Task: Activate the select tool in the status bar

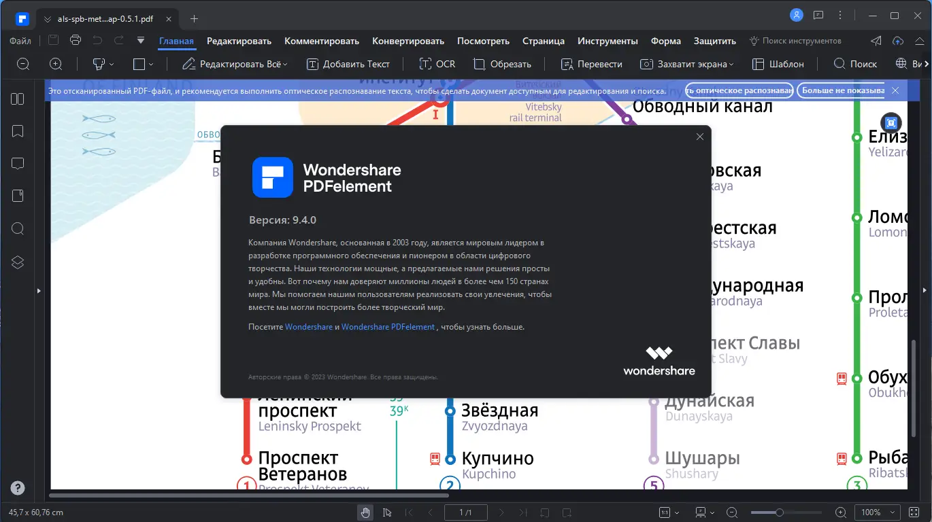Action: [387, 512]
